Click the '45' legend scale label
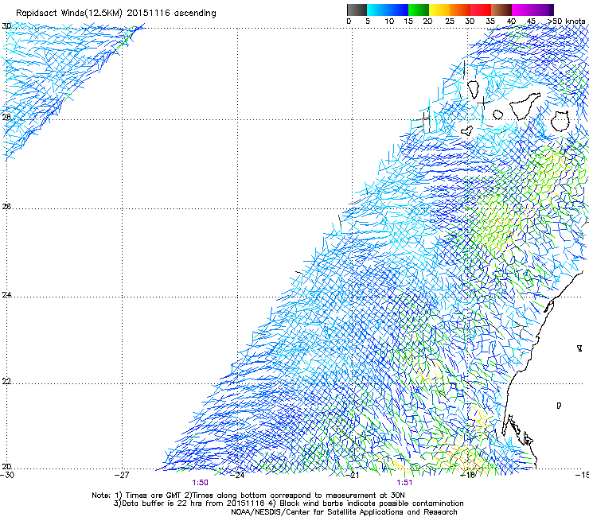This screenshot has width=589, height=517. [531, 21]
